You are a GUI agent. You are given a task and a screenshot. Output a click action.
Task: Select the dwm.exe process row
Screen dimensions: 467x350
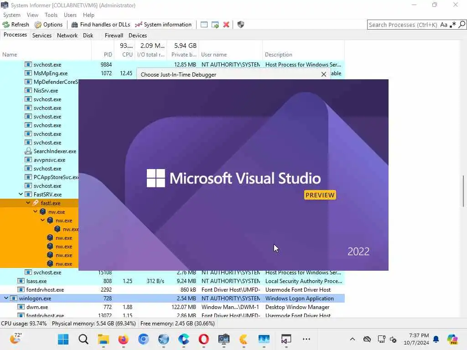pos(172,307)
